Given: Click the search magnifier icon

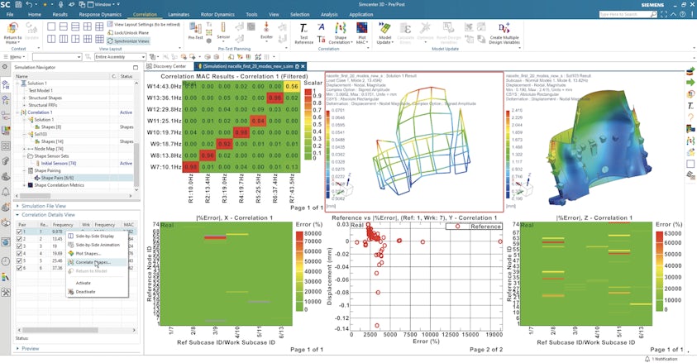Looking at the screenshot, I should [x=653, y=15].
